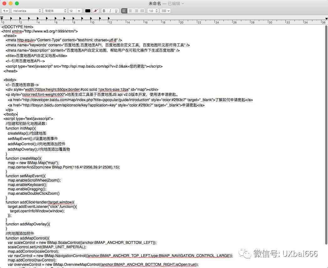Toggle italic formatting
Screen dimensions: 328x268
110,11
